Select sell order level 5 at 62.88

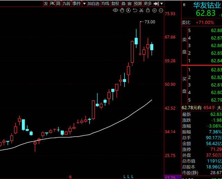[205, 31]
